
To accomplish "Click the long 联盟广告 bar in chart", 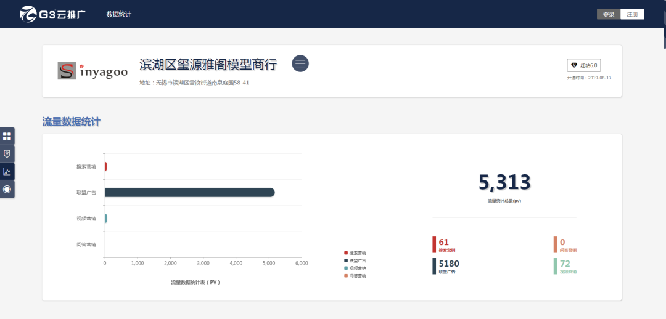I will 189,193.
